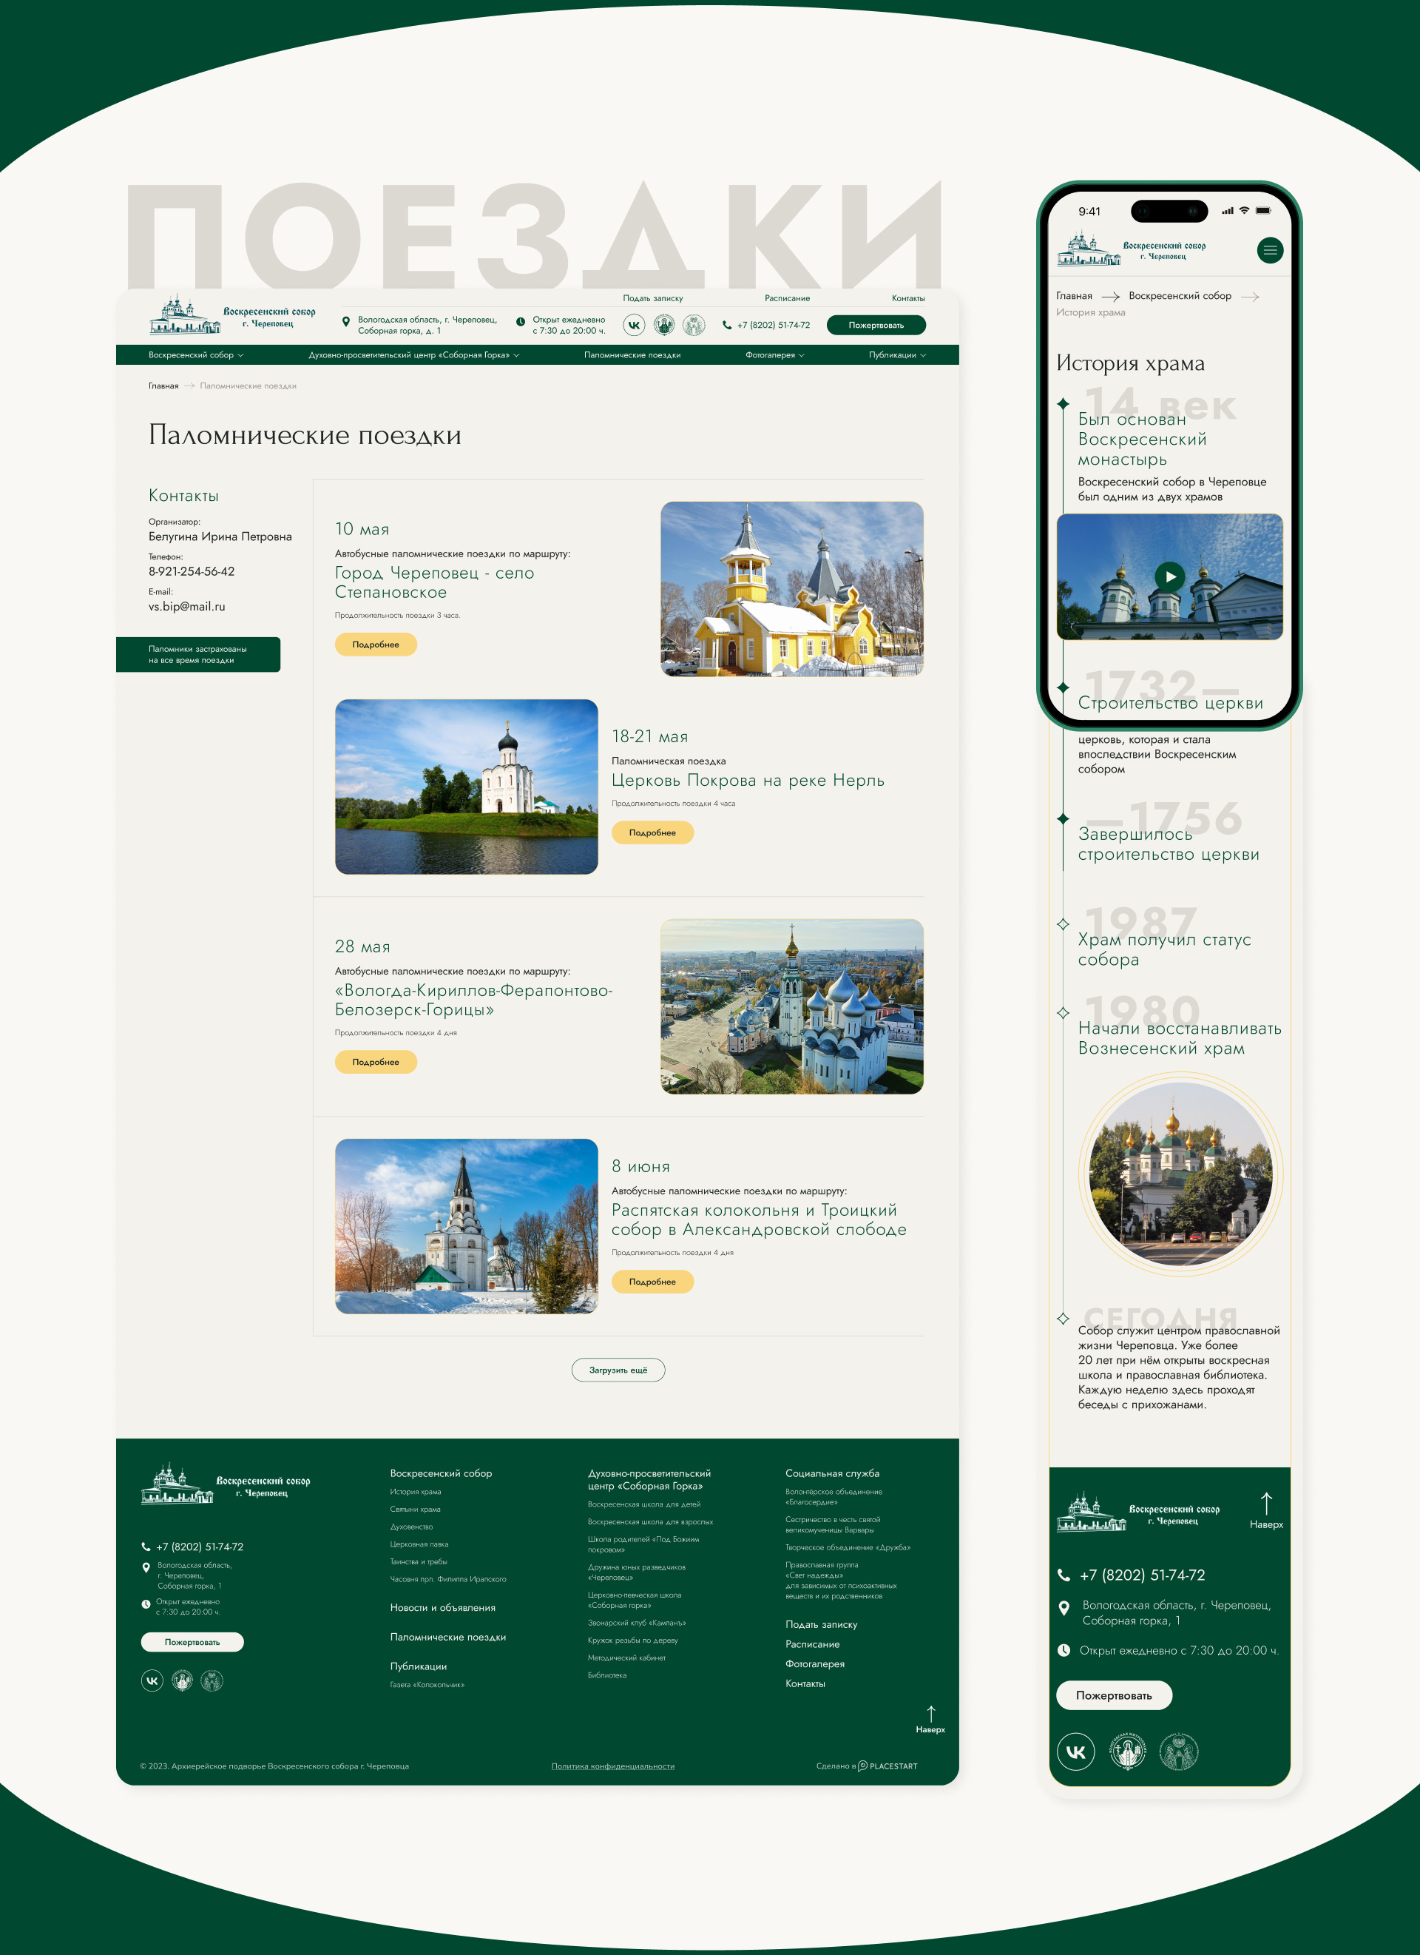Expand the Публикации dropdown menu
The width and height of the screenshot is (1420, 1955).
(897, 355)
